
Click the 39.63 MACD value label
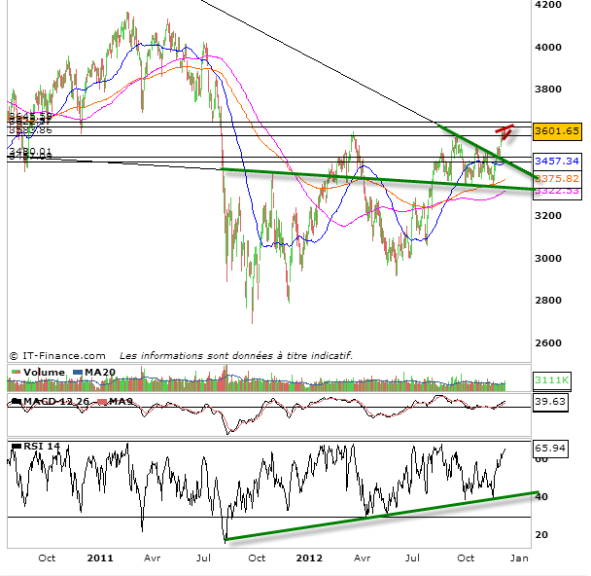552,401
